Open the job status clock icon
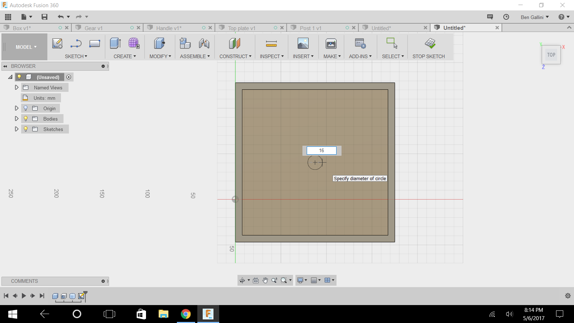574x323 pixels. (x=506, y=17)
